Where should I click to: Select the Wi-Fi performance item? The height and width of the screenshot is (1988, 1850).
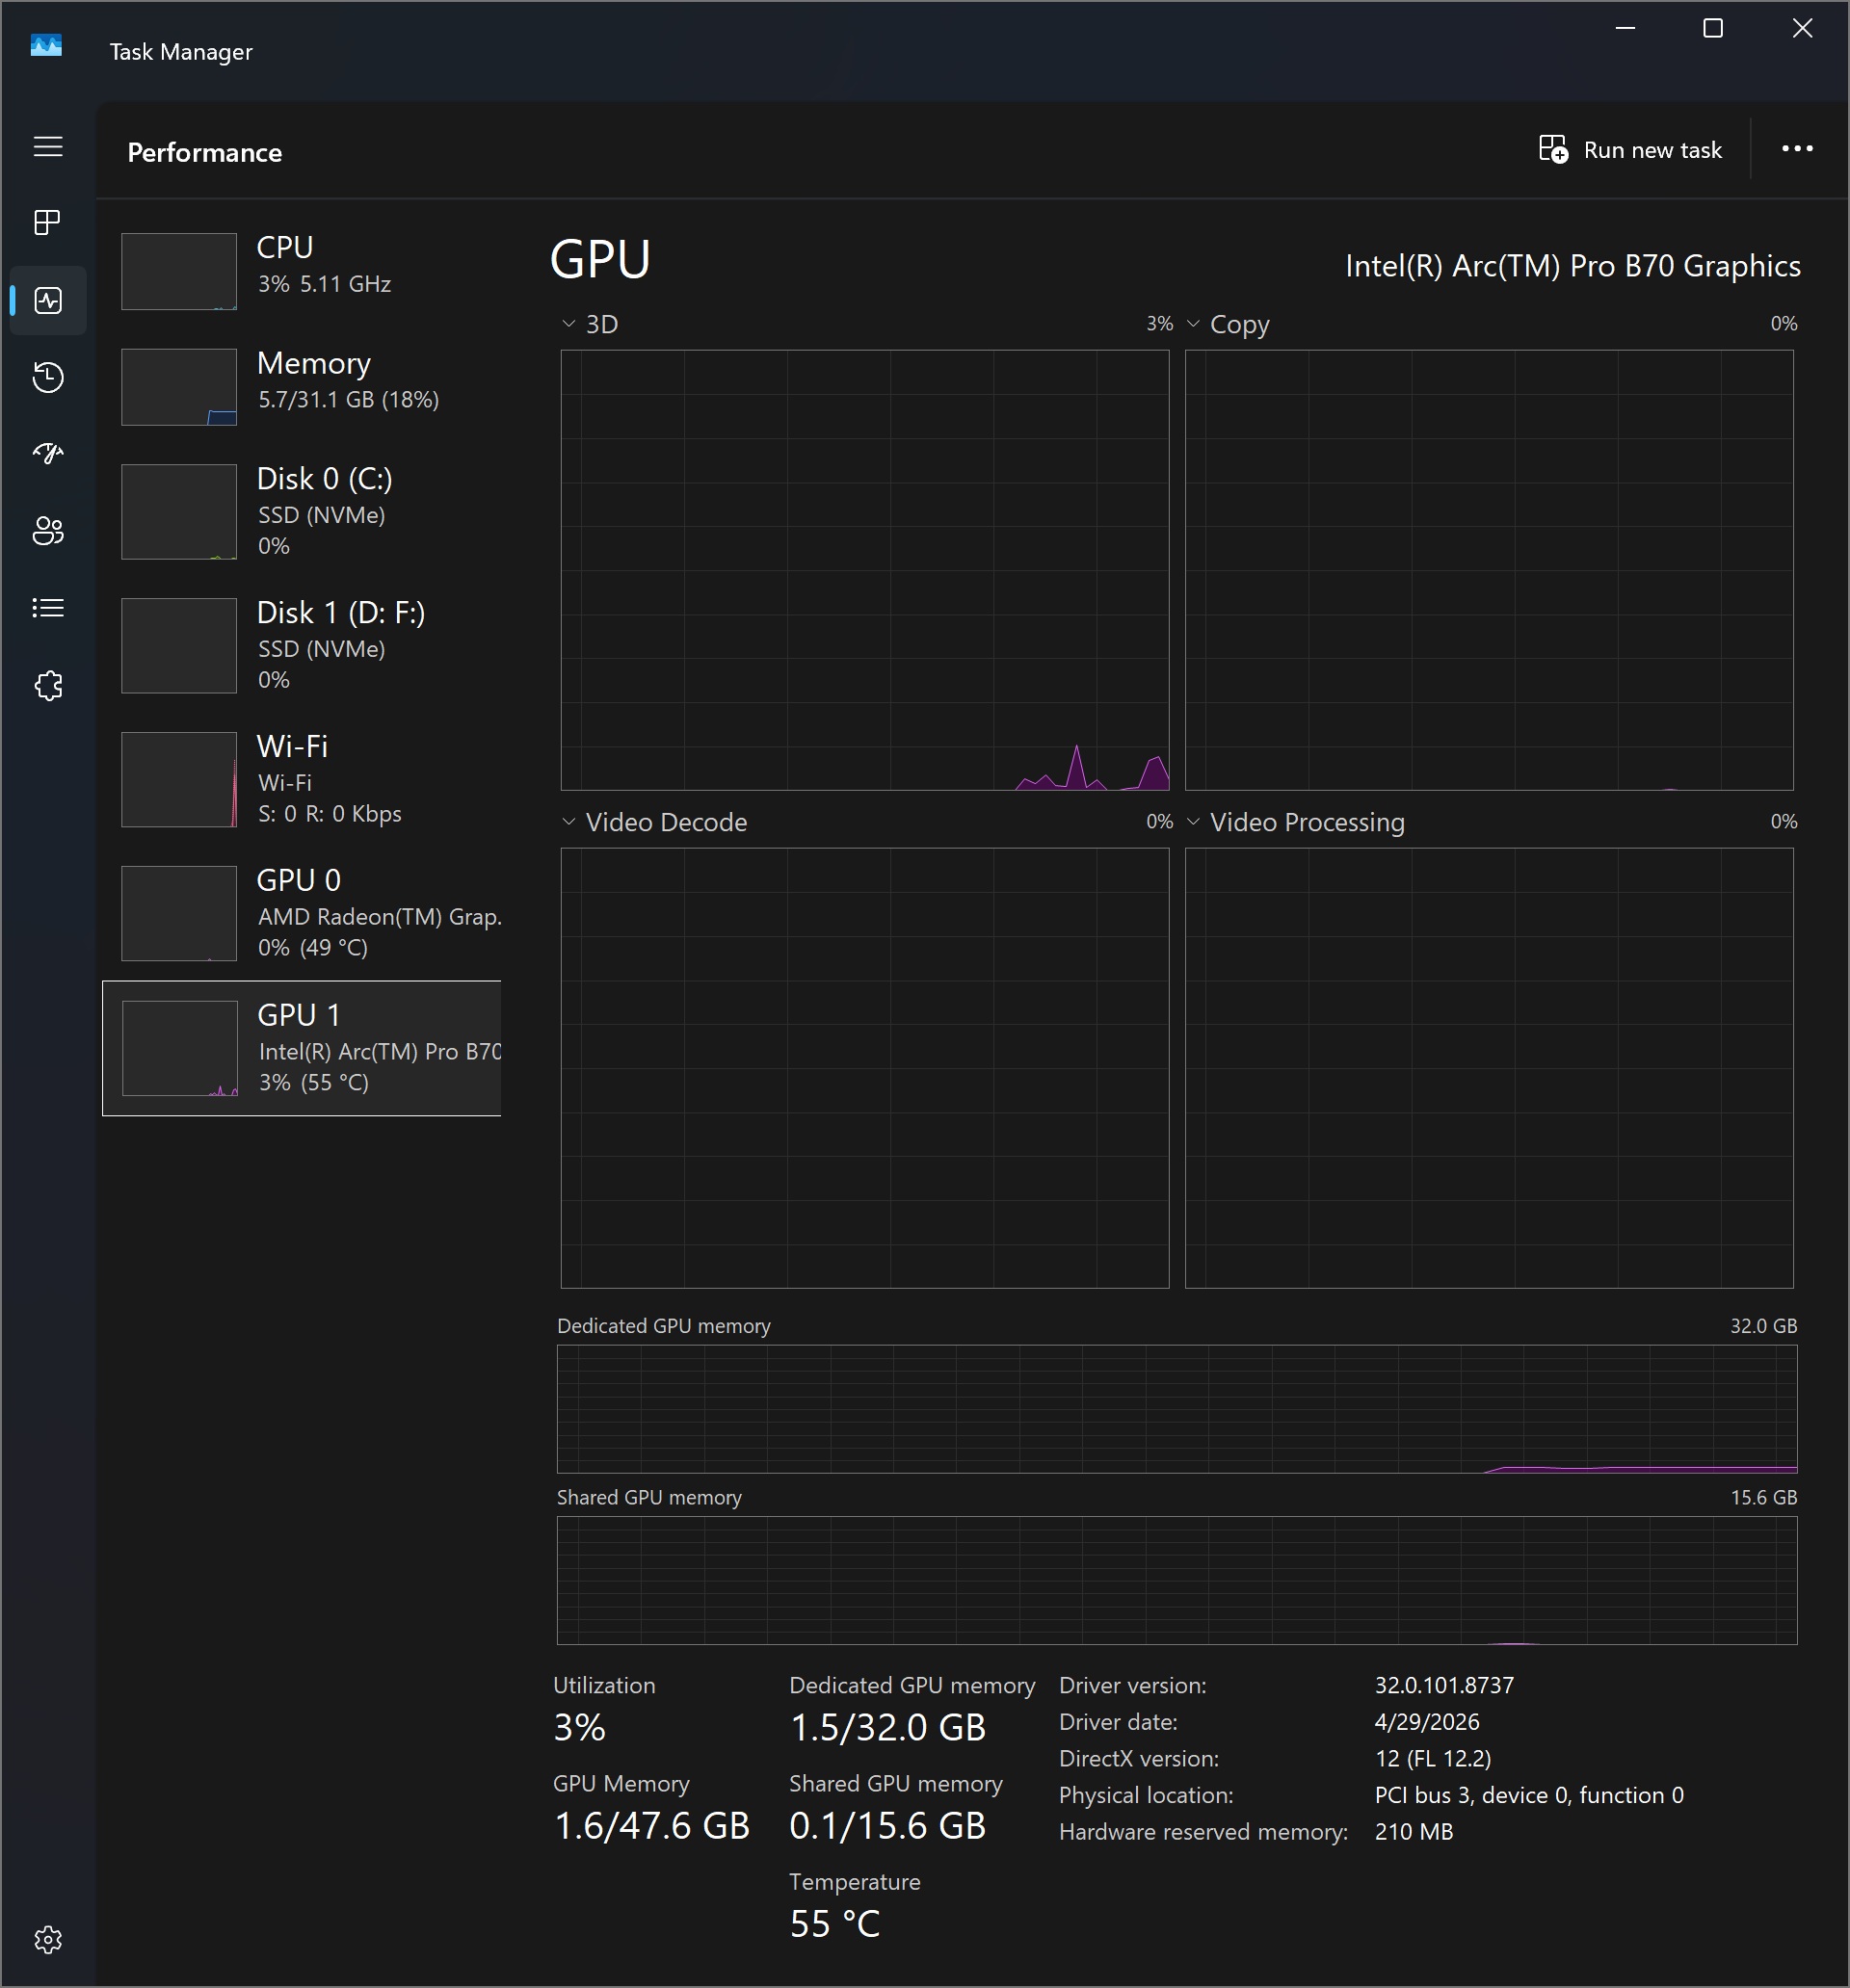pos(303,779)
